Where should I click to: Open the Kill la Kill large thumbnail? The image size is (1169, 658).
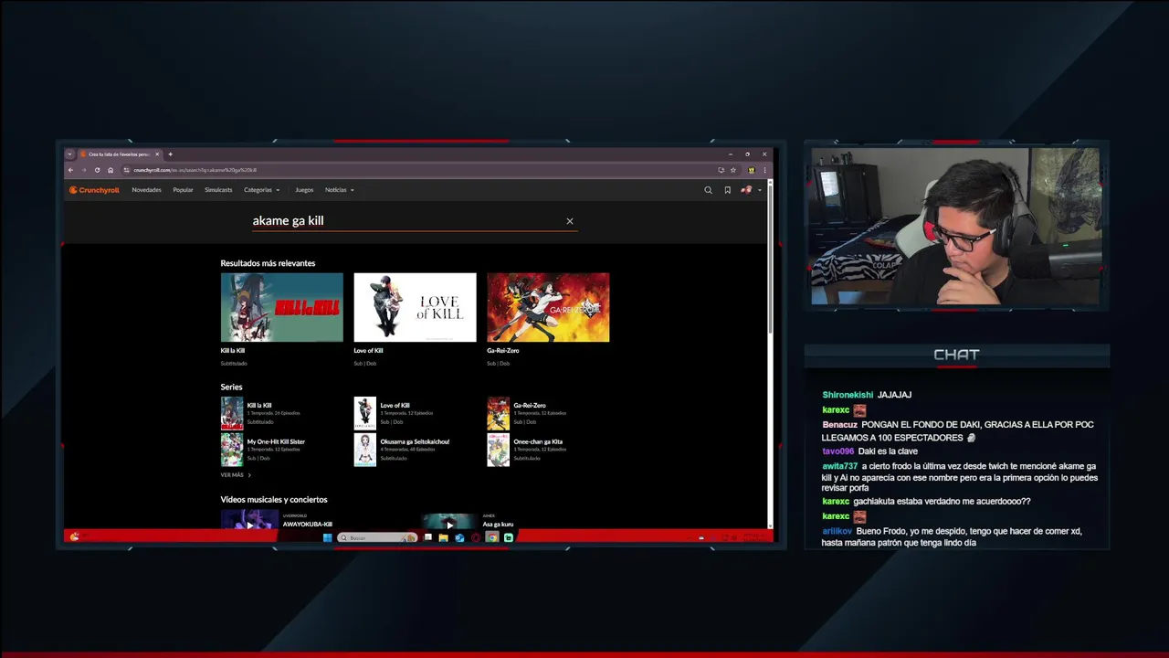[282, 307]
